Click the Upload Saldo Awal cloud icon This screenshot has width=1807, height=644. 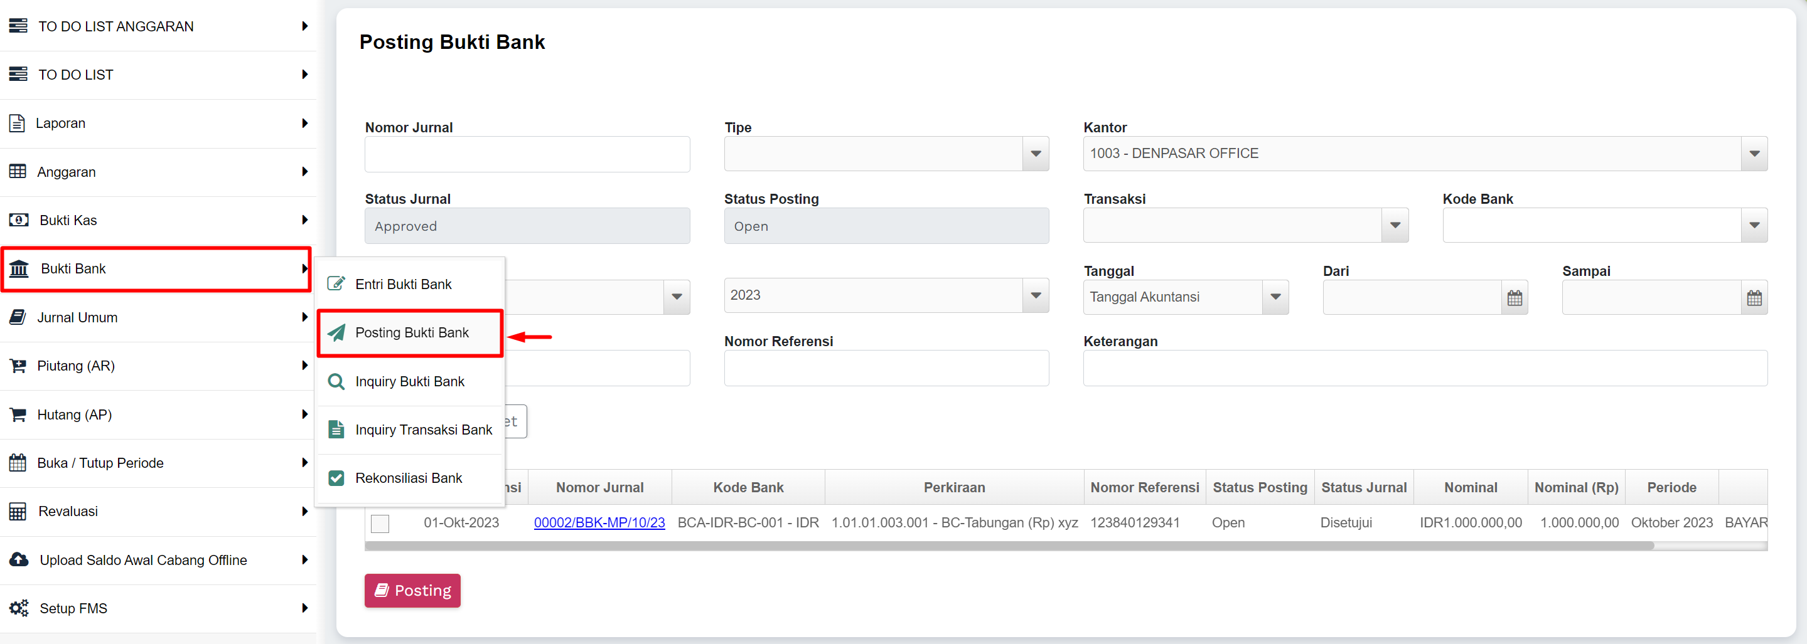tap(19, 560)
